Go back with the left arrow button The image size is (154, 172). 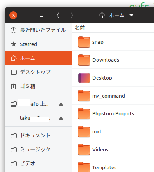pyautogui.click(x=58, y=15)
